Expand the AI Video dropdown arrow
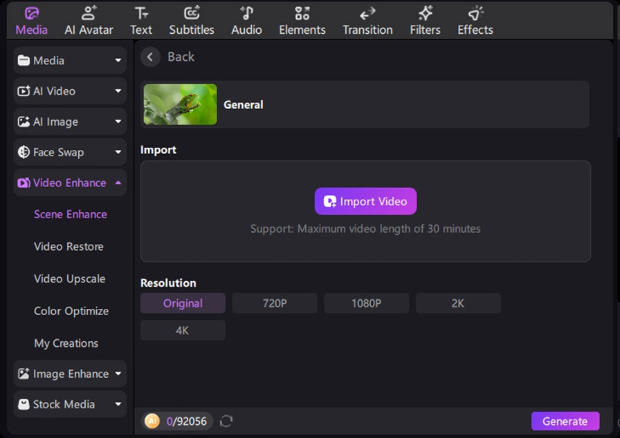 [x=118, y=91]
